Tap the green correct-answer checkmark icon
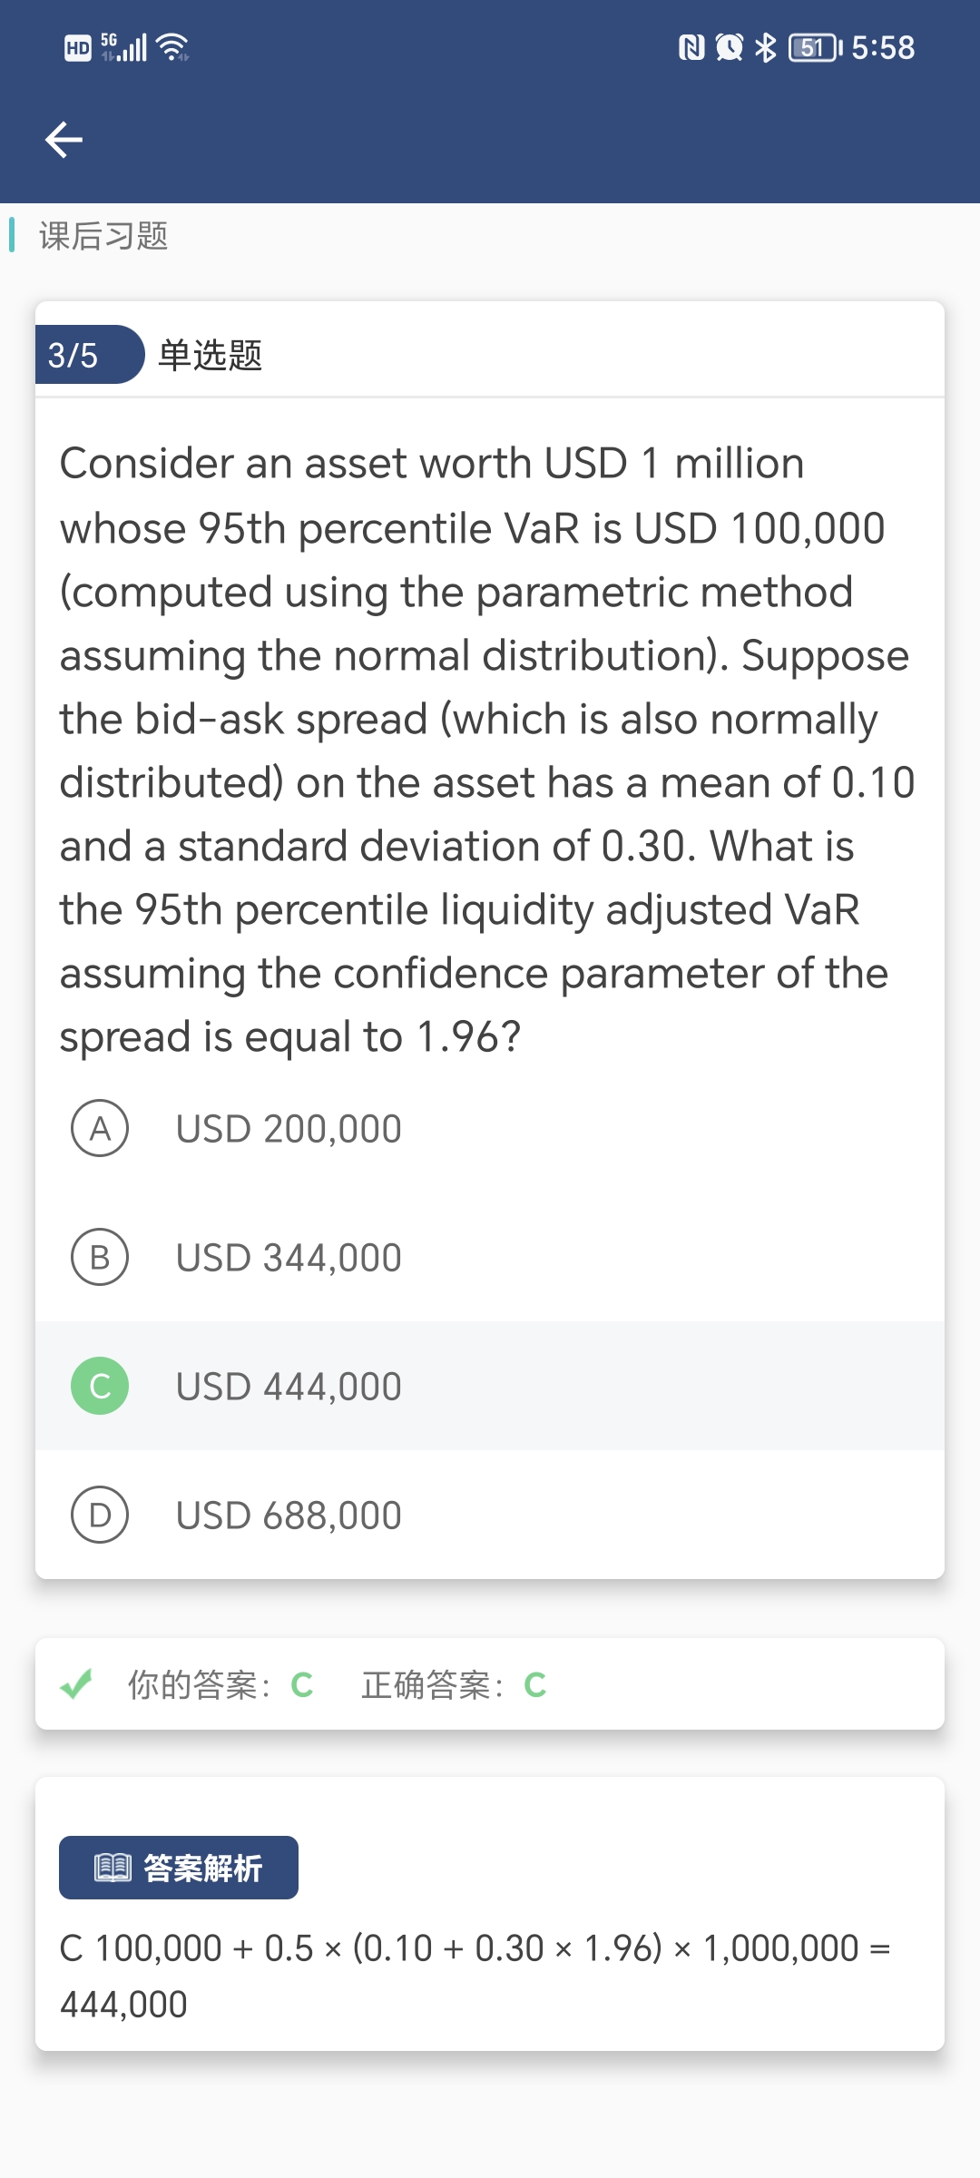Screen dimensions: 980x2178 (76, 1684)
